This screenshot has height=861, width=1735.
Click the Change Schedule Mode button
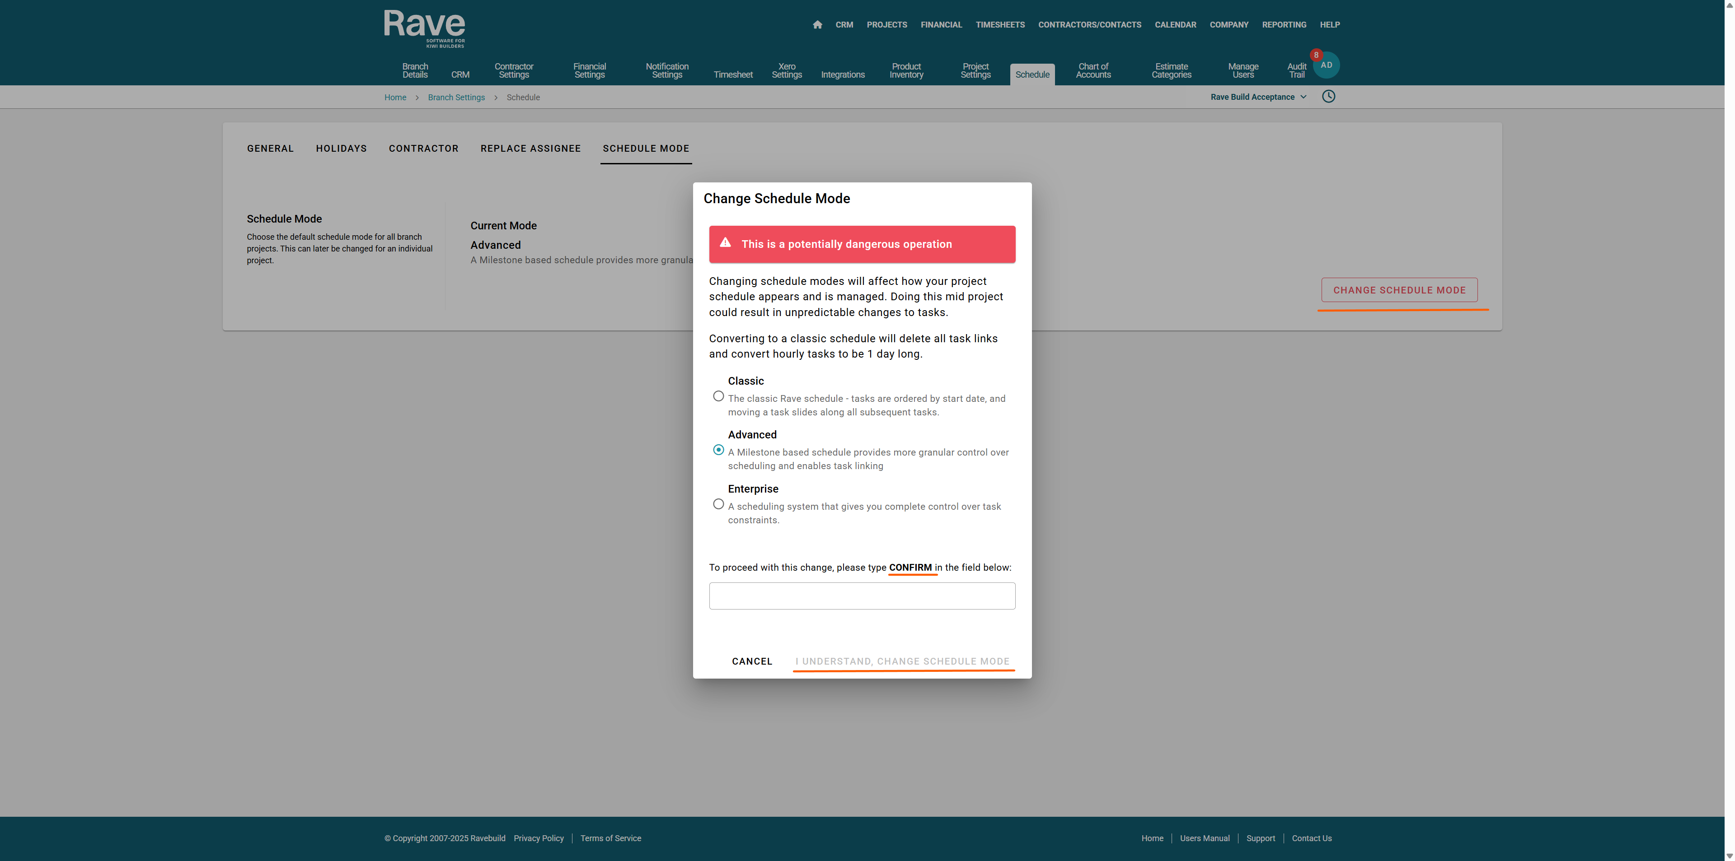[1399, 290]
